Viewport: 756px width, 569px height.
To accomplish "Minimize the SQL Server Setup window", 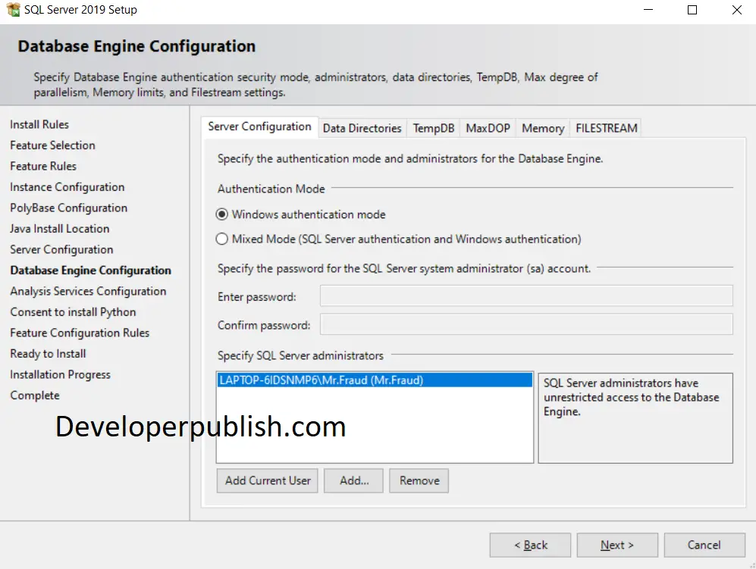I will (x=648, y=10).
